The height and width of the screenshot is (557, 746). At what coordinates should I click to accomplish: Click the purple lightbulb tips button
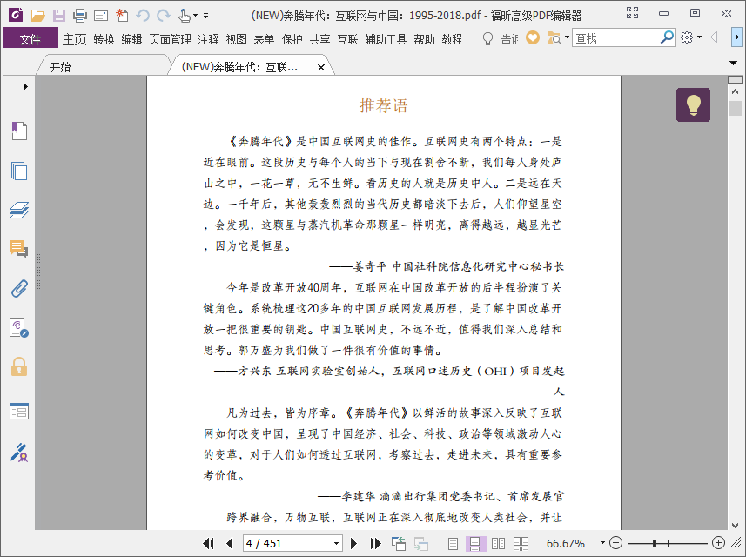click(x=693, y=104)
